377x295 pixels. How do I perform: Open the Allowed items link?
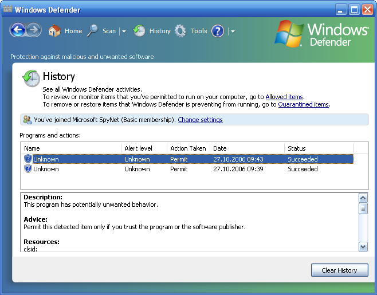pos(284,97)
